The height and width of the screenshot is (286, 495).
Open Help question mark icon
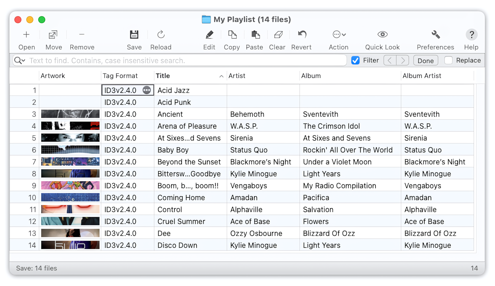471,35
